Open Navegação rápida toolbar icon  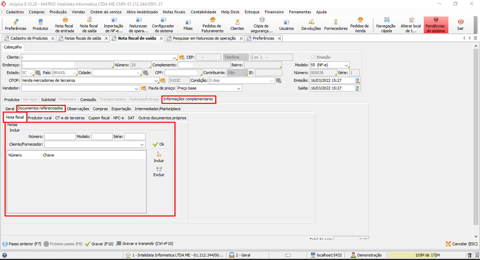click(x=386, y=25)
